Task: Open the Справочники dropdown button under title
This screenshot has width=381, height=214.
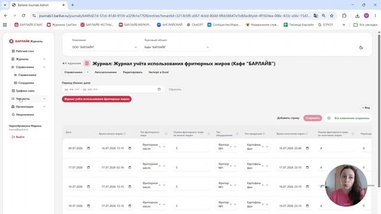Action: pyautogui.click(x=76, y=73)
